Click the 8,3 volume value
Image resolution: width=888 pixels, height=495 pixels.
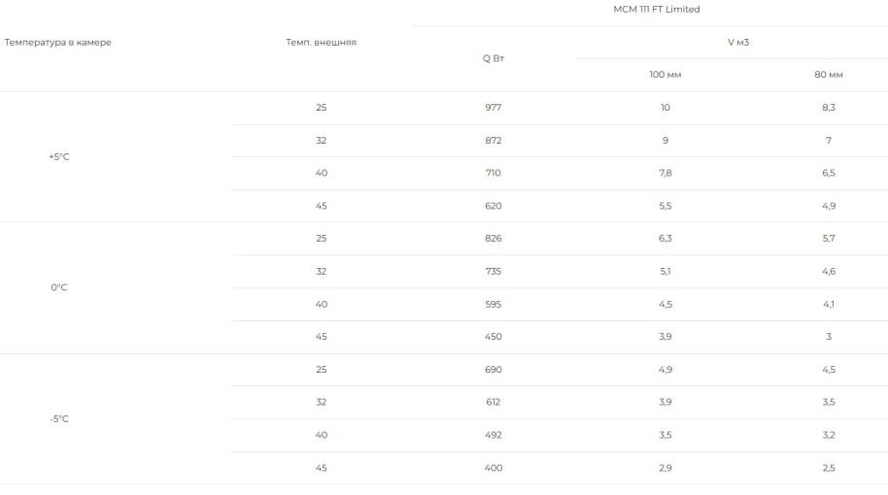click(828, 108)
